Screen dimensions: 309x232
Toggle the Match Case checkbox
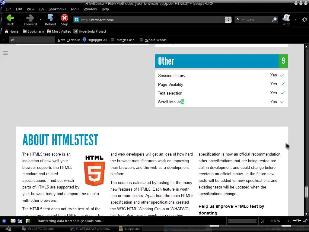click(113, 40)
